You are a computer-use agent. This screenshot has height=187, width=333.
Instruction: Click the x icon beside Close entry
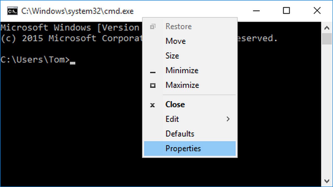(153, 105)
